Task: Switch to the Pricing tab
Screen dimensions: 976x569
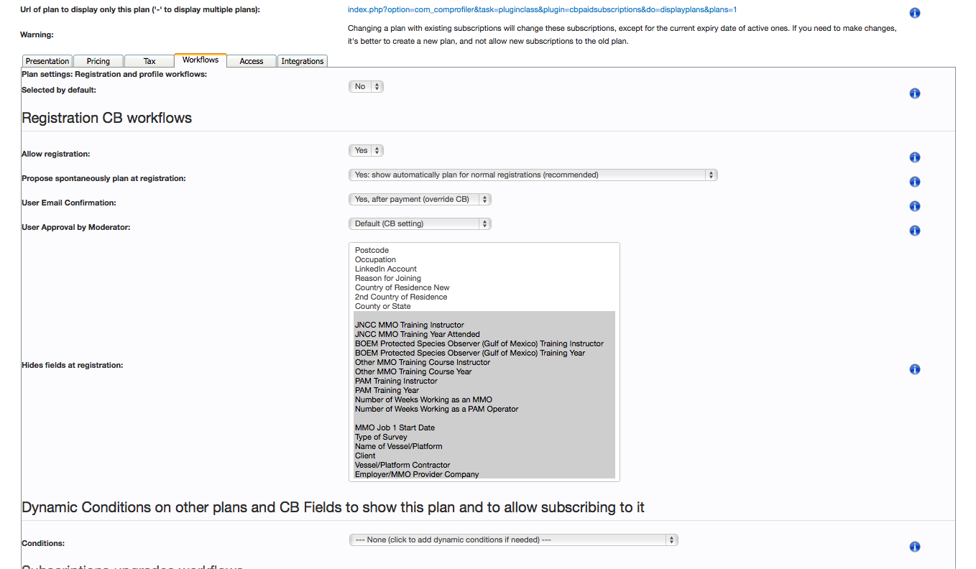Action: coord(98,61)
